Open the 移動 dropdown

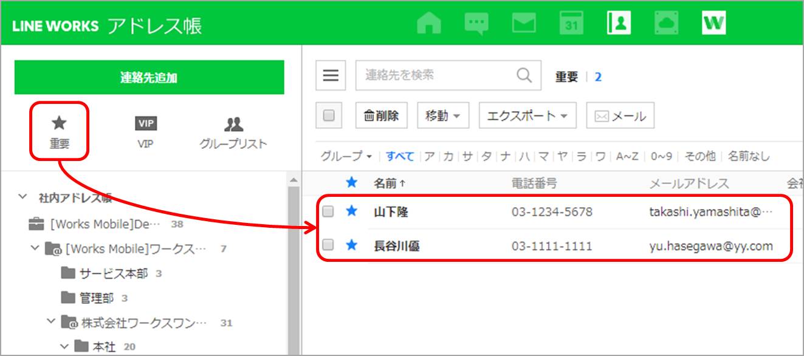(442, 115)
